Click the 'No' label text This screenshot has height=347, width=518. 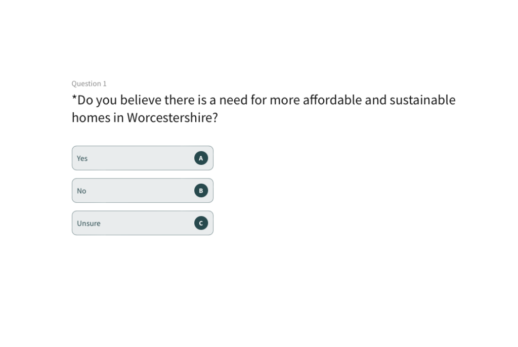click(x=81, y=191)
